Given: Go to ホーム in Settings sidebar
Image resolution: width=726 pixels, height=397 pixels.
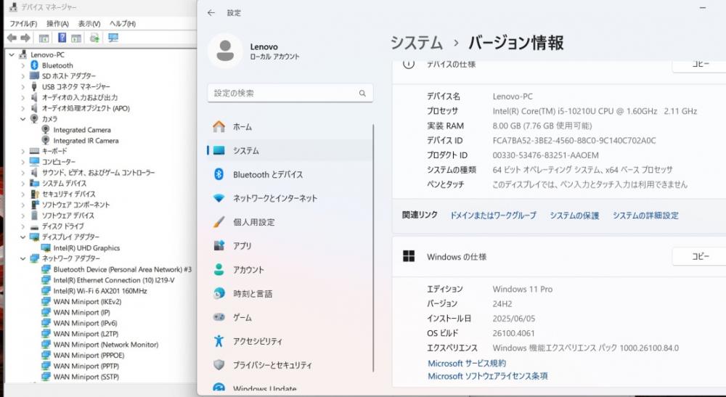Looking at the screenshot, I should point(242,127).
